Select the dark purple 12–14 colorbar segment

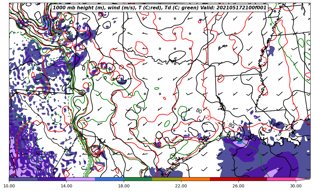52,179
